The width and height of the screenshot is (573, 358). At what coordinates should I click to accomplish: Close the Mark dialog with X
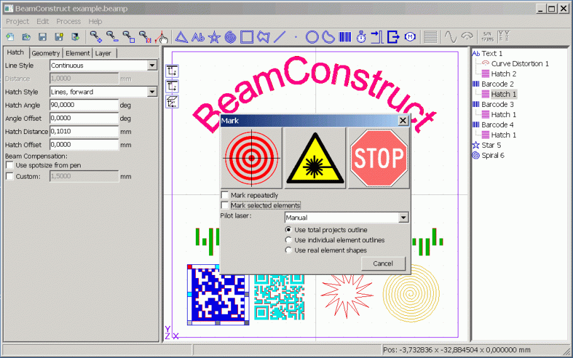tap(403, 120)
